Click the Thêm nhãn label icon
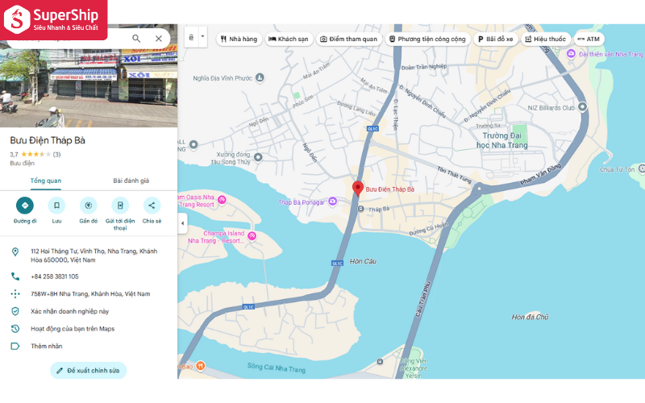This screenshot has height=403, width=645. 15,346
